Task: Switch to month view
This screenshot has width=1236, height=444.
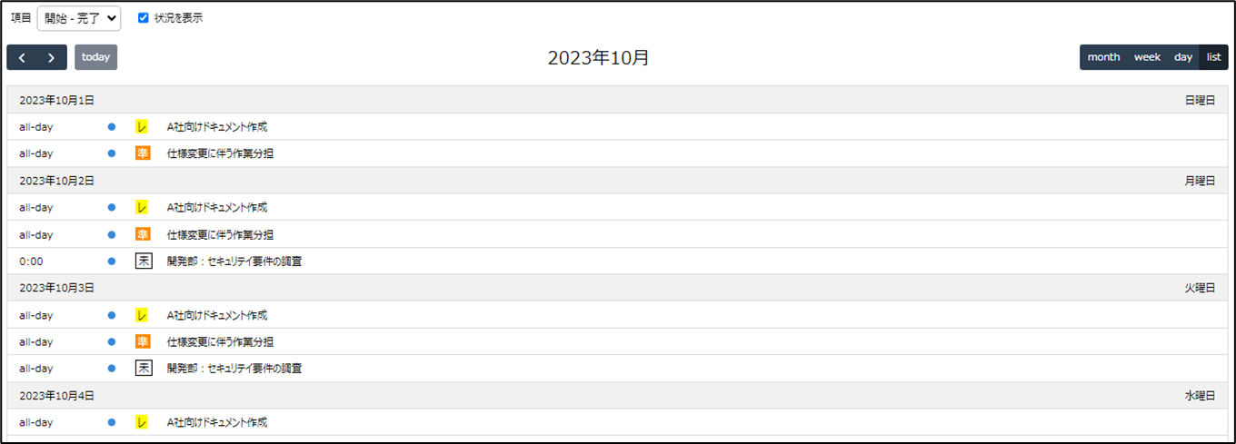Action: click(x=1103, y=57)
